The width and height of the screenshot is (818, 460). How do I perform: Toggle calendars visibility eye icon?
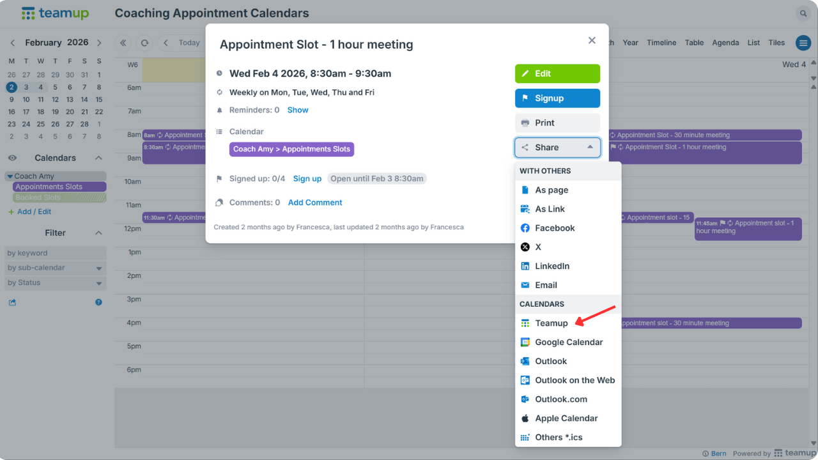pyautogui.click(x=12, y=158)
